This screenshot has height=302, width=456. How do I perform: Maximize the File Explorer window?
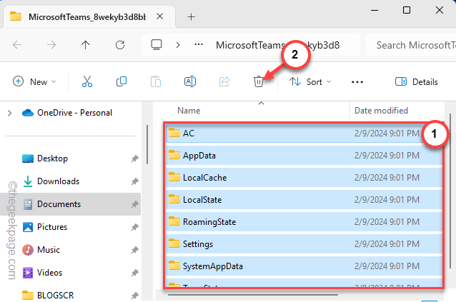407,10
